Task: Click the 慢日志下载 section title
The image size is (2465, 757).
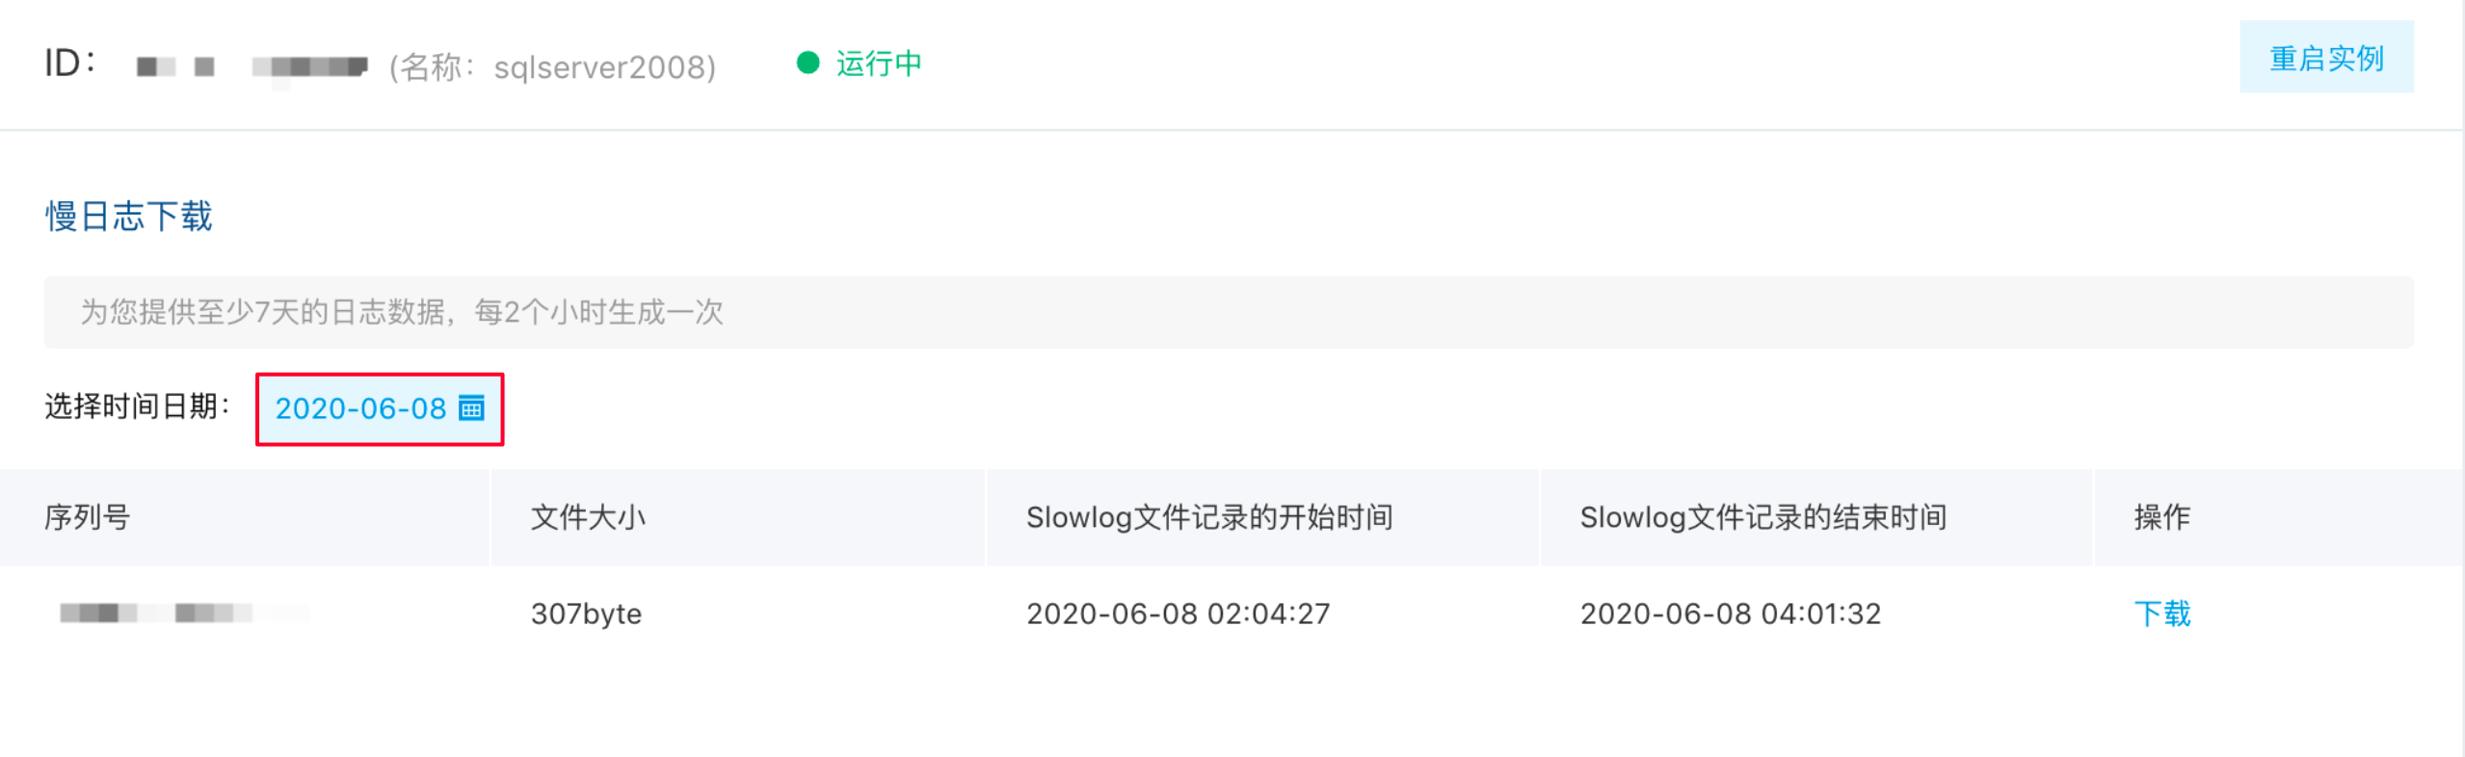Action: (x=128, y=216)
